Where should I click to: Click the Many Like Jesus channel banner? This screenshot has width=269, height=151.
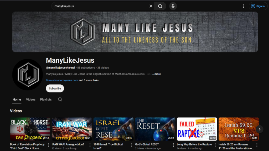click(135, 32)
